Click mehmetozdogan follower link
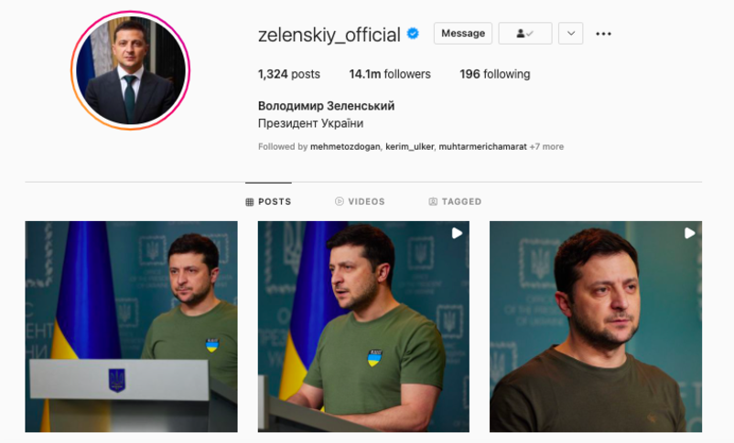The height and width of the screenshot is (443, 734). [x=345, y=147]
